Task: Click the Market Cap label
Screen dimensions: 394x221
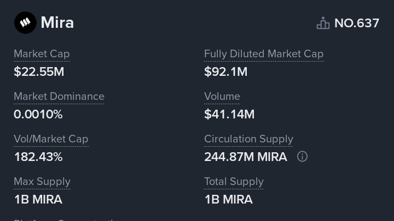Action: point(42,54)
